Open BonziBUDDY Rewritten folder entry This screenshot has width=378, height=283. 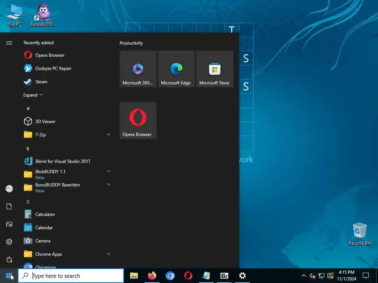pos(67,188)
